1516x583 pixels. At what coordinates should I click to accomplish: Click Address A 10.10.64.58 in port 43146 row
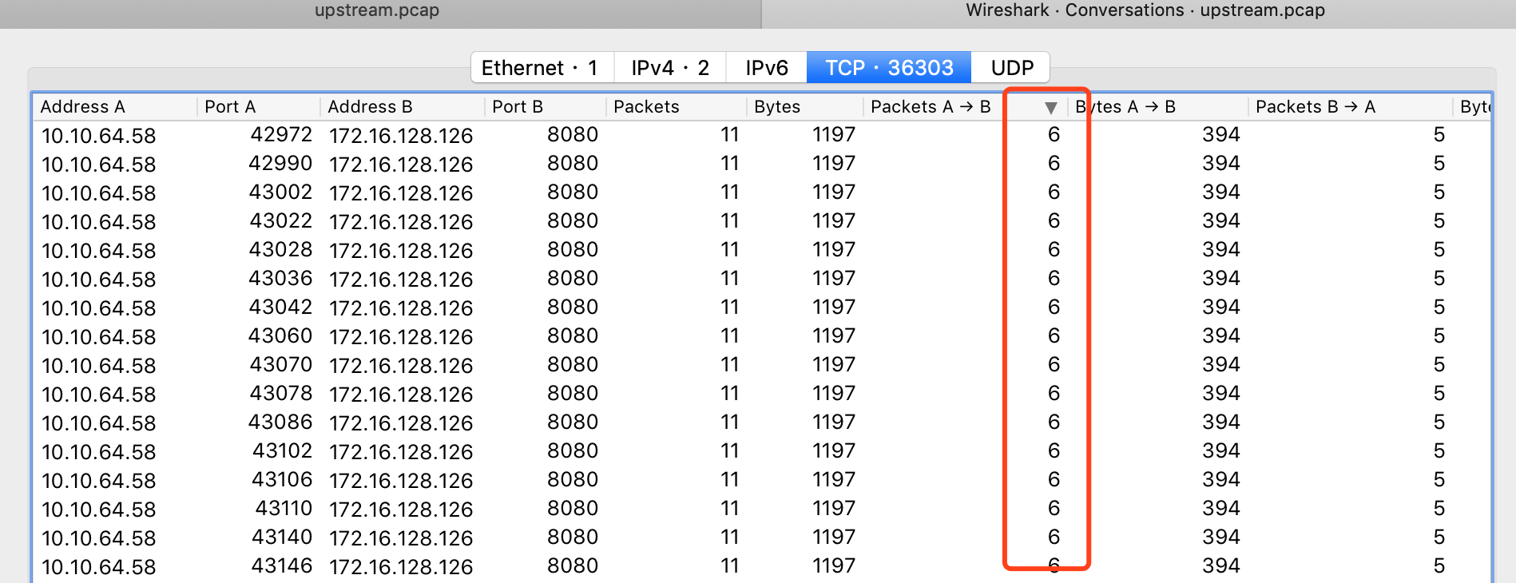pyautogui.click(x=99, y=567)
